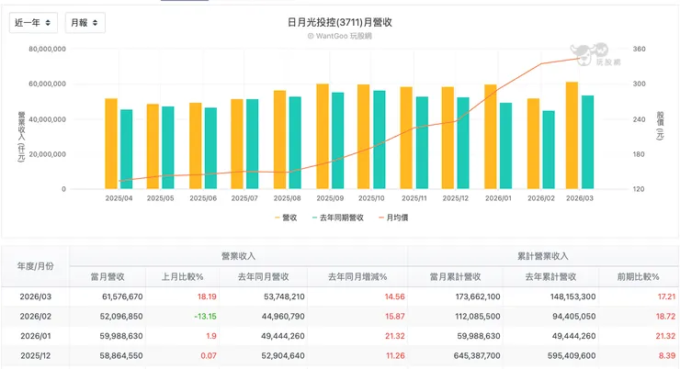Open the 月報 report type dropdown
This screenshot has width=680, height=369.
click(x=85, y=23)
